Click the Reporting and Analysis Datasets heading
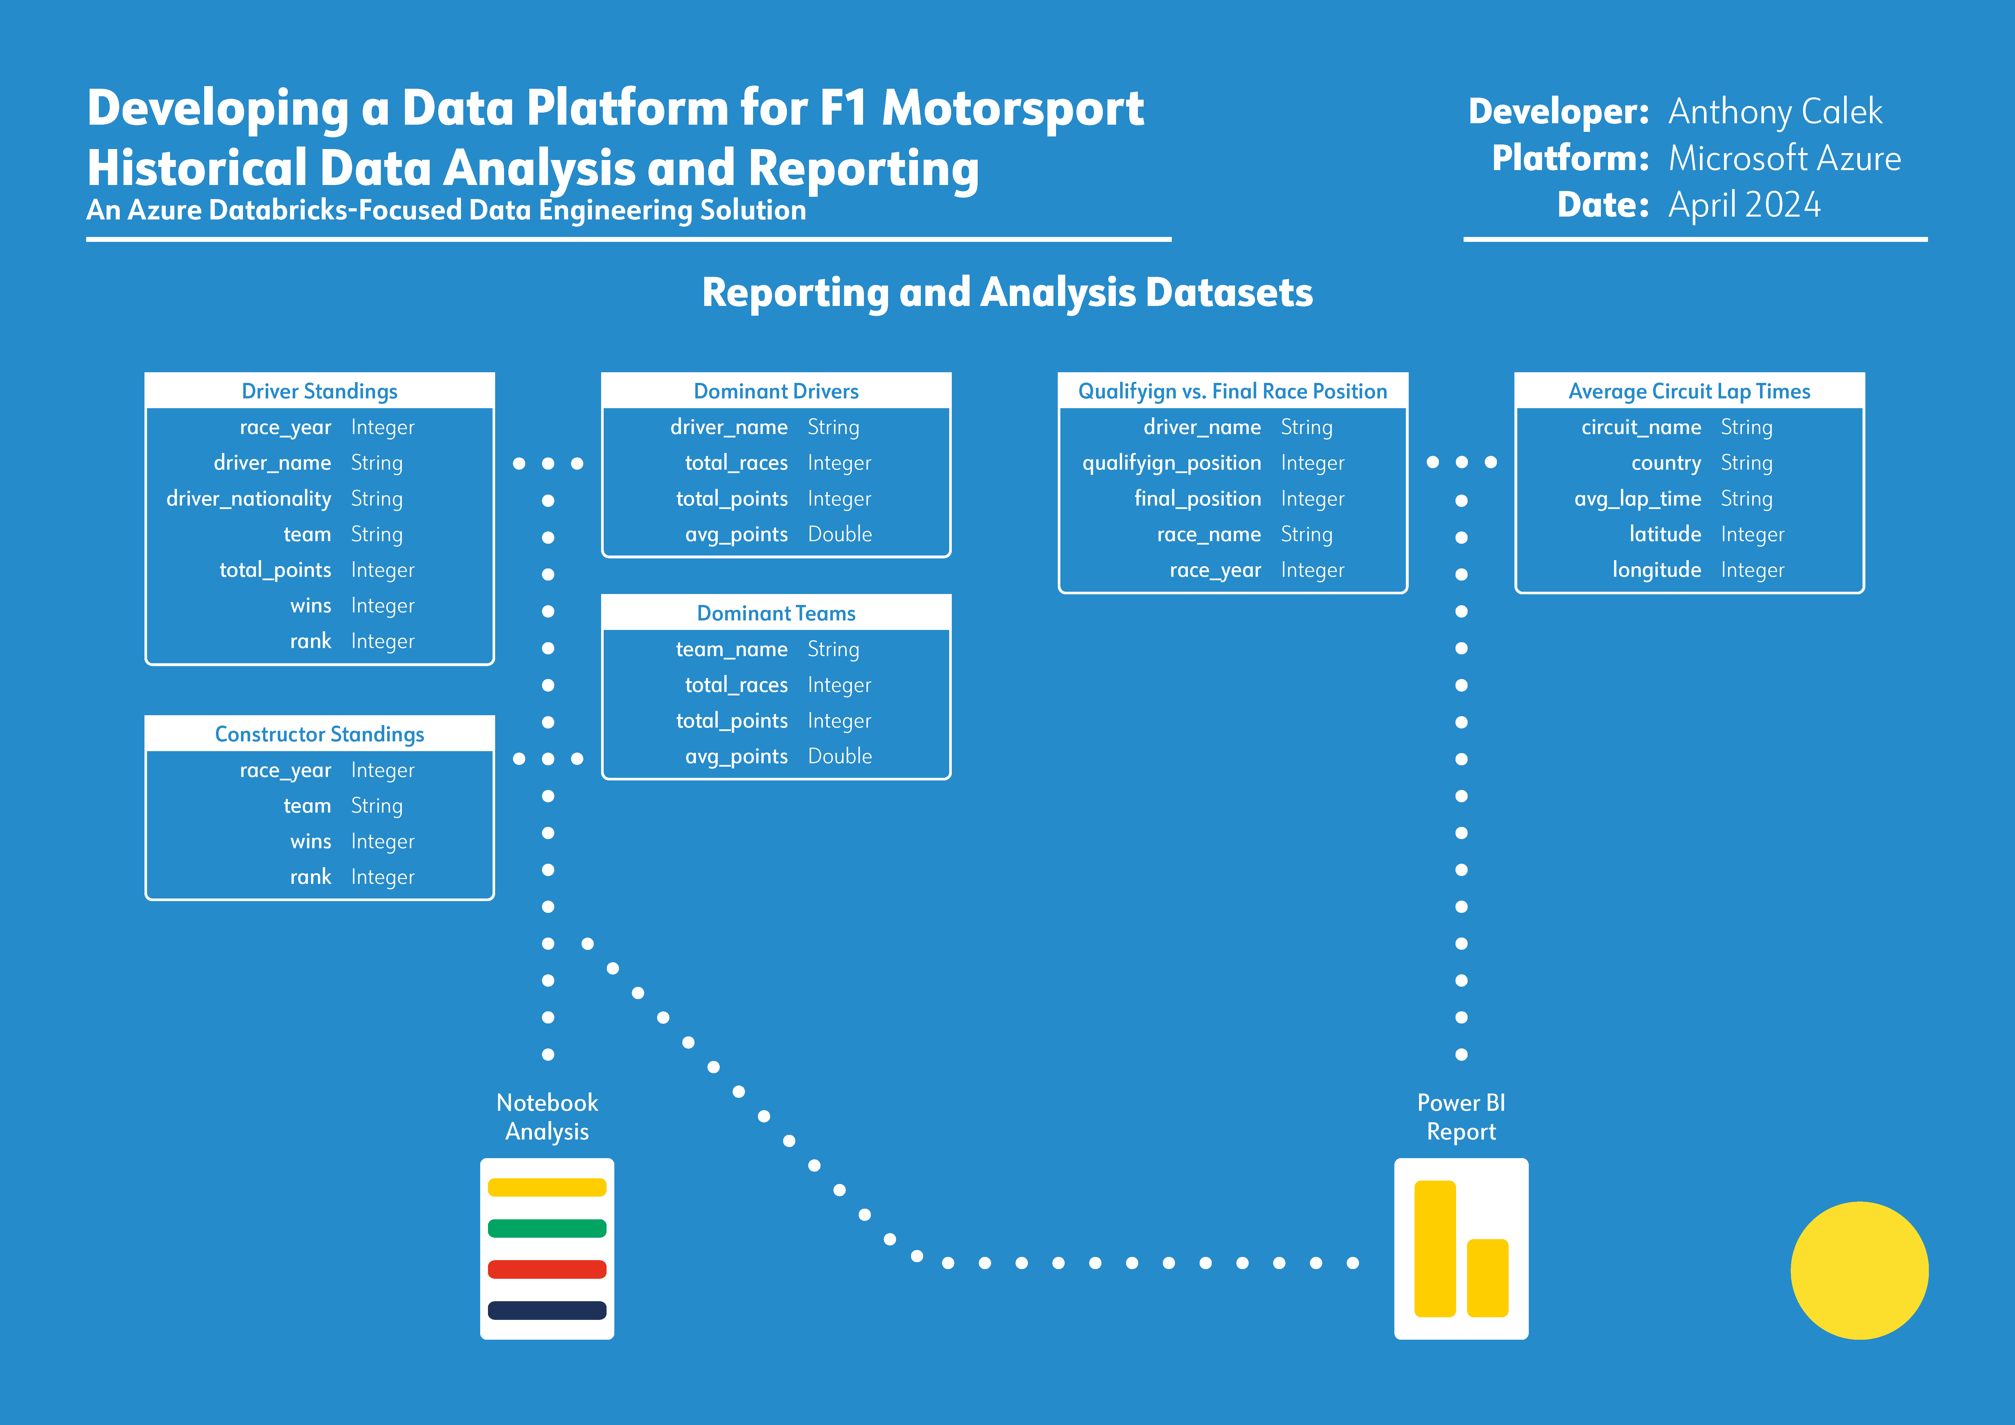 (1007, 293)
